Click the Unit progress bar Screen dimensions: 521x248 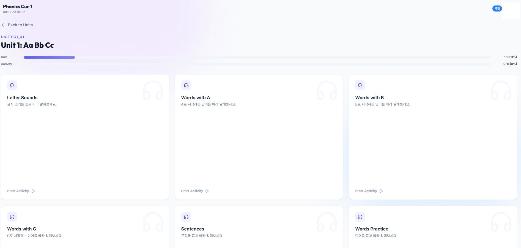tap(256, 57)
